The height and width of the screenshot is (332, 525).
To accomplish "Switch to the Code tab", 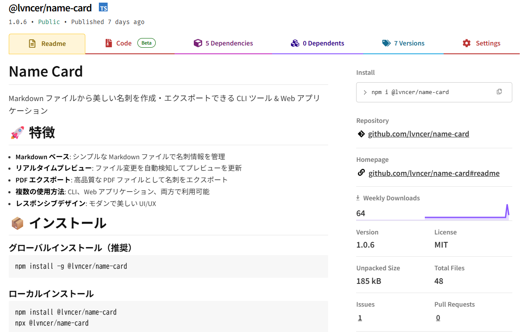I will click(130, 43).
